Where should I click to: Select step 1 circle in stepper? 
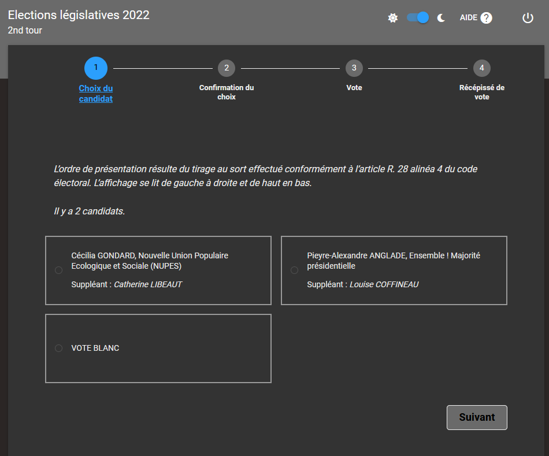point(96,68)
